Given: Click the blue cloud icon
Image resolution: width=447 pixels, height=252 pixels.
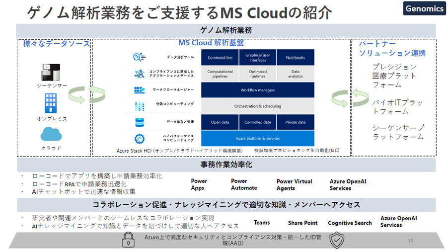Looking at the screenshot, I should 51,134.
